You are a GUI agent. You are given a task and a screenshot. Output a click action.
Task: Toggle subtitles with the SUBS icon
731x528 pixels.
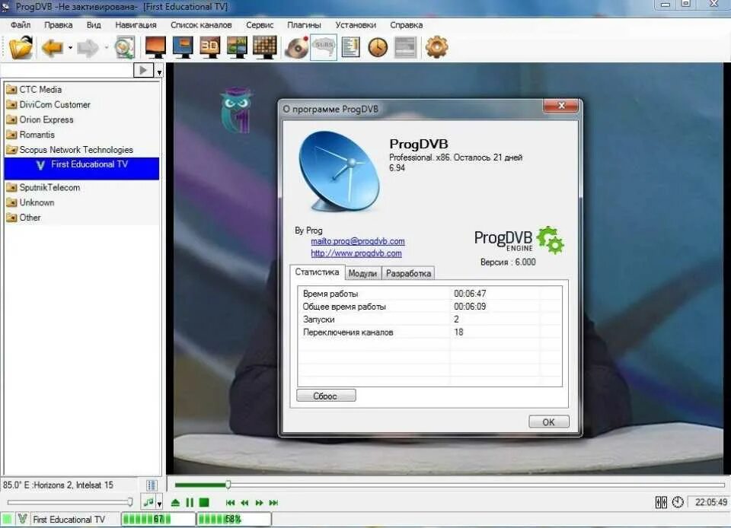324,47
